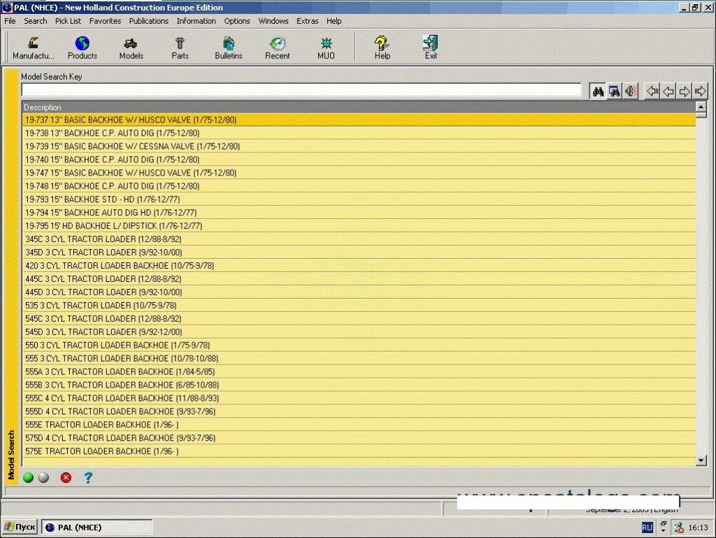Go to next record arrow
Image resolution: width=716 pixels, height=538 pixels.
click(x=684, y=92)
